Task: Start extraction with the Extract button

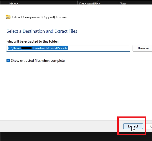Action: (133, 126)
